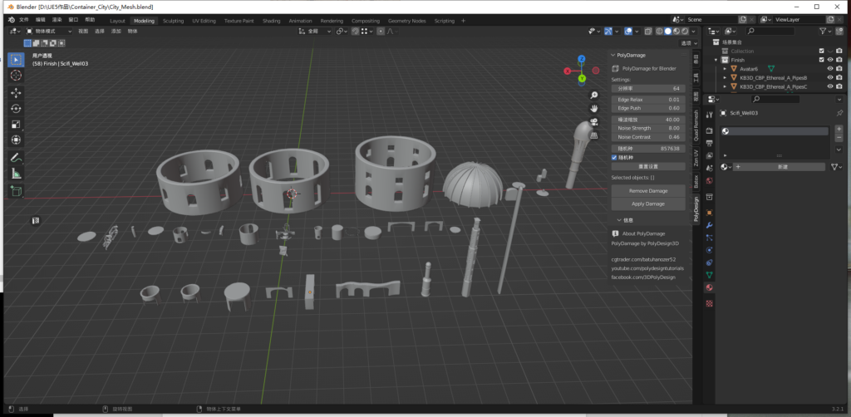Open the transform orientation dropdown
Image resolution: width=851 pixels, height=417 pixels.
[x=315, y=32]
